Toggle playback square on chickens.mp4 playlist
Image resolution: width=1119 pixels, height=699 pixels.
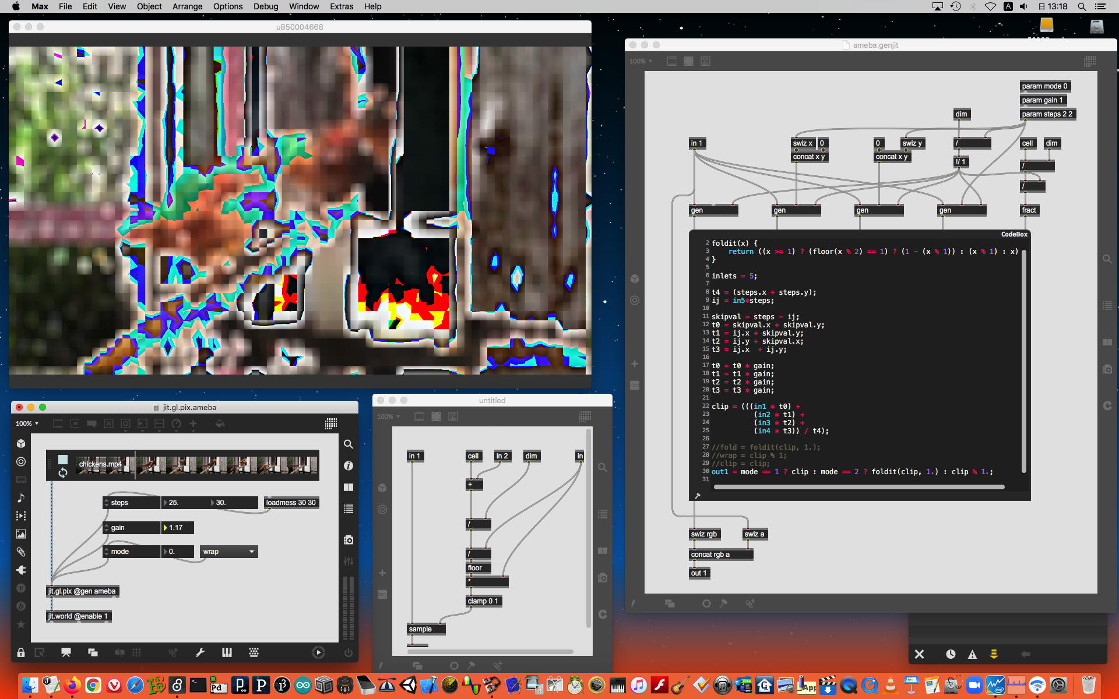pyautogui.click(x=63, y=460)
